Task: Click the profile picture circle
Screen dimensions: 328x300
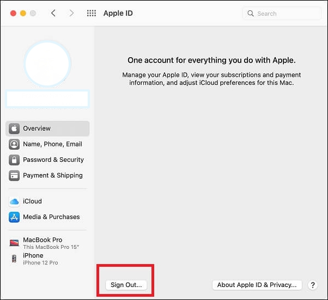Action: tap(47, 63)
